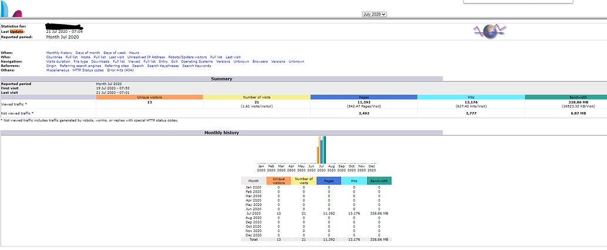Open the Referring sites link

116,66
